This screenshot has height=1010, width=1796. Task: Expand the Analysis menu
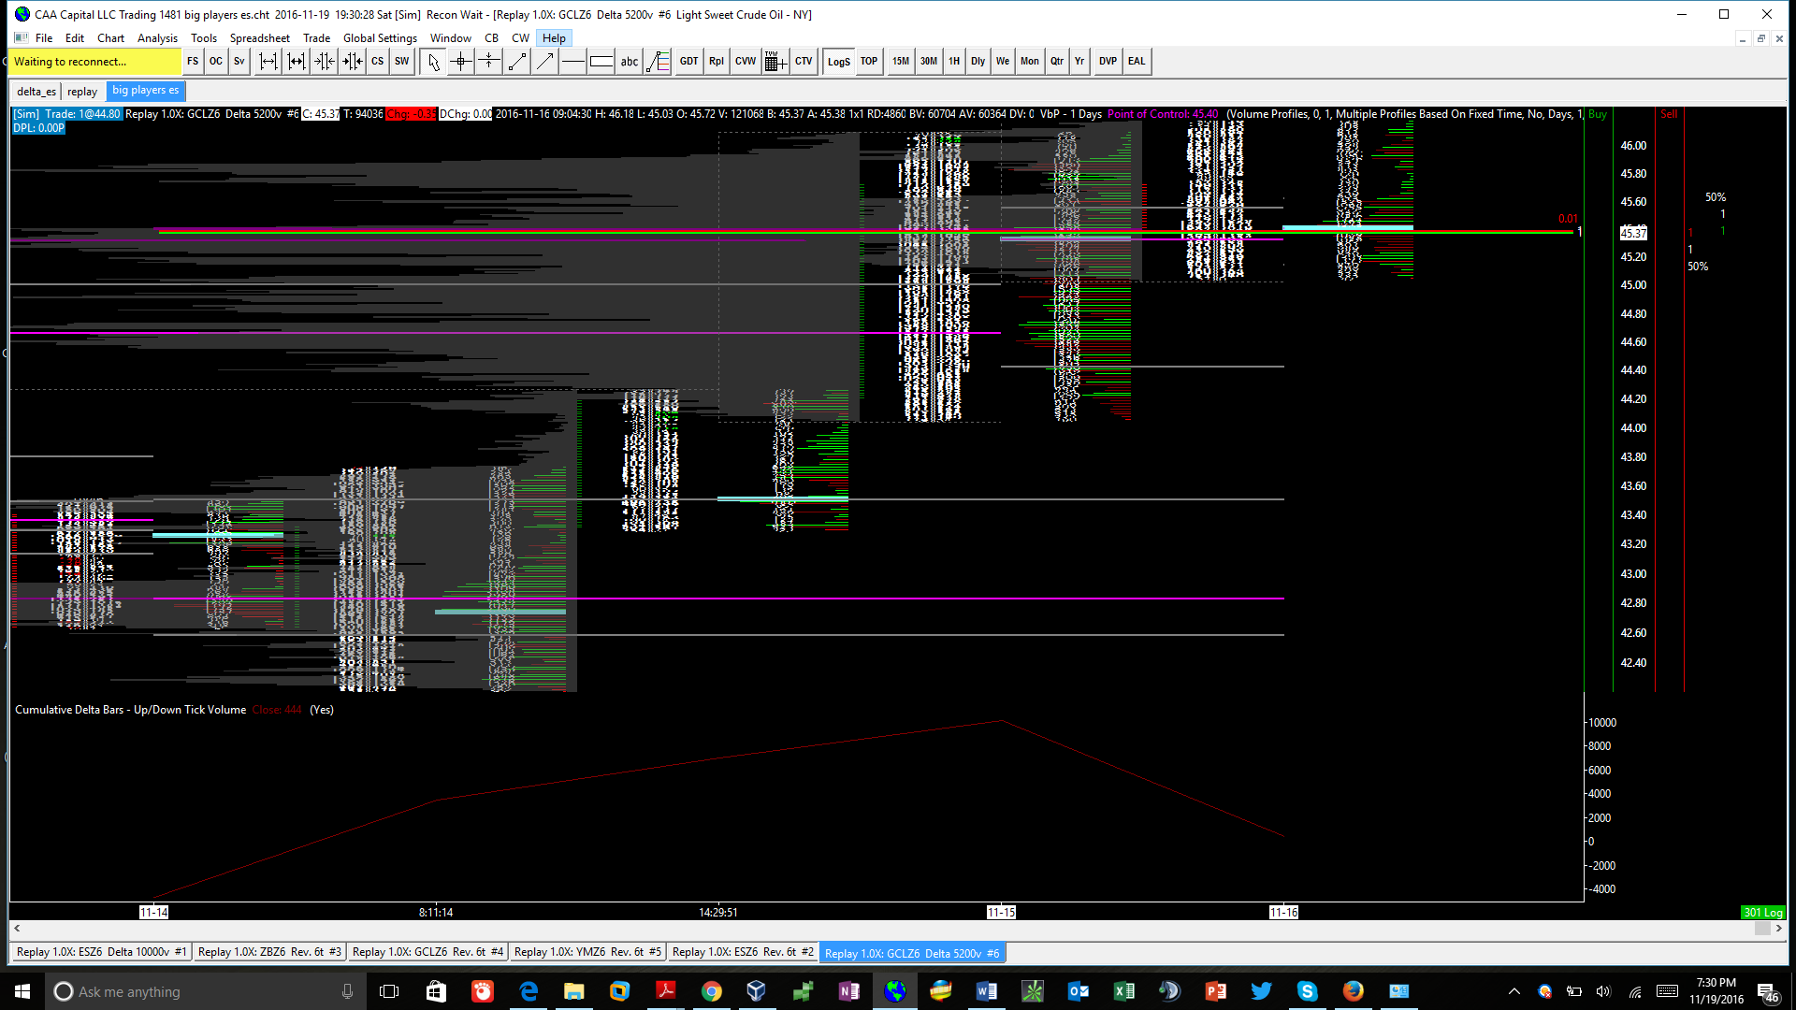(157, 38)
